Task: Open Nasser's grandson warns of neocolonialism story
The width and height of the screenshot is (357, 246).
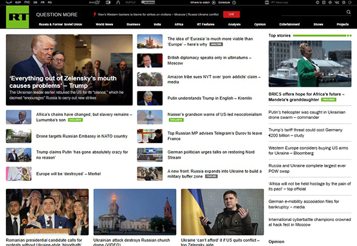Action: coord(214,114)
